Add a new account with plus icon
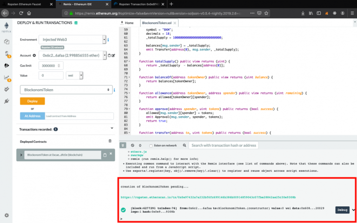The height and width of the screenshot is (223, 357). (x=34, y=55)
